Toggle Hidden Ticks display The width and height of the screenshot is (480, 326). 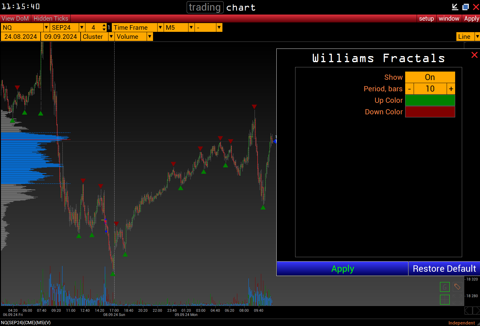tap(51, 18)
